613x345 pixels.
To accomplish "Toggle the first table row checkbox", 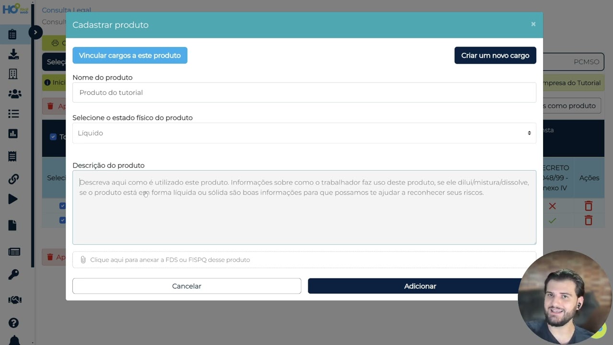I will (x=62, y=206).
